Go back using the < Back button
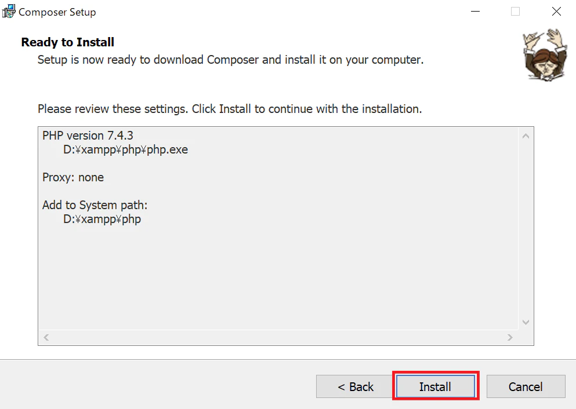Viewport: 576px width, 409px height. (x=354, y=386)
